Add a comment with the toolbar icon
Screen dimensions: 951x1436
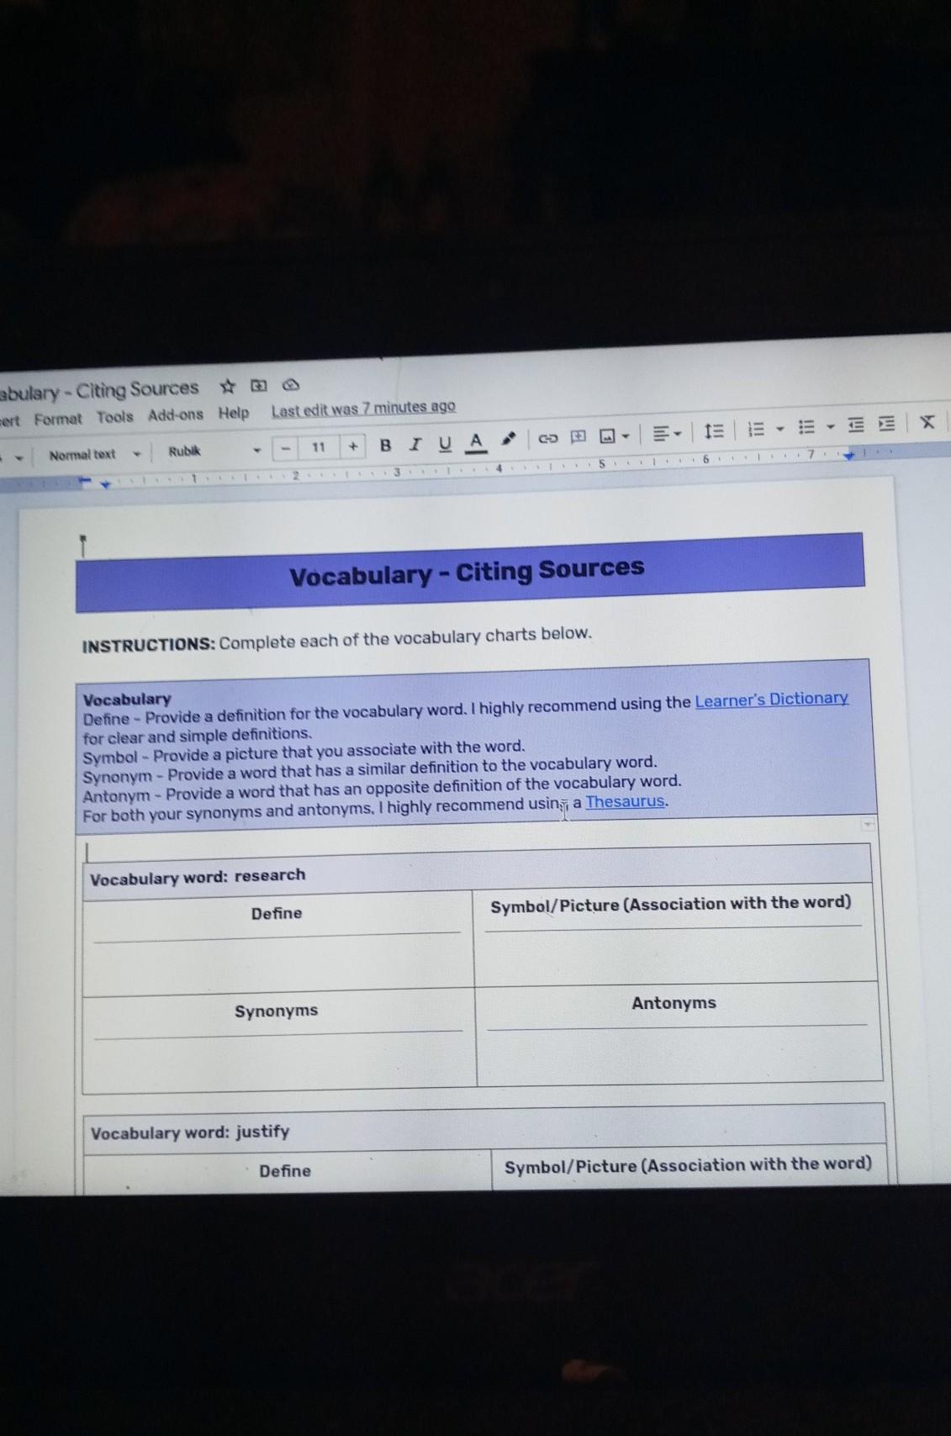(x=578, y=436)
